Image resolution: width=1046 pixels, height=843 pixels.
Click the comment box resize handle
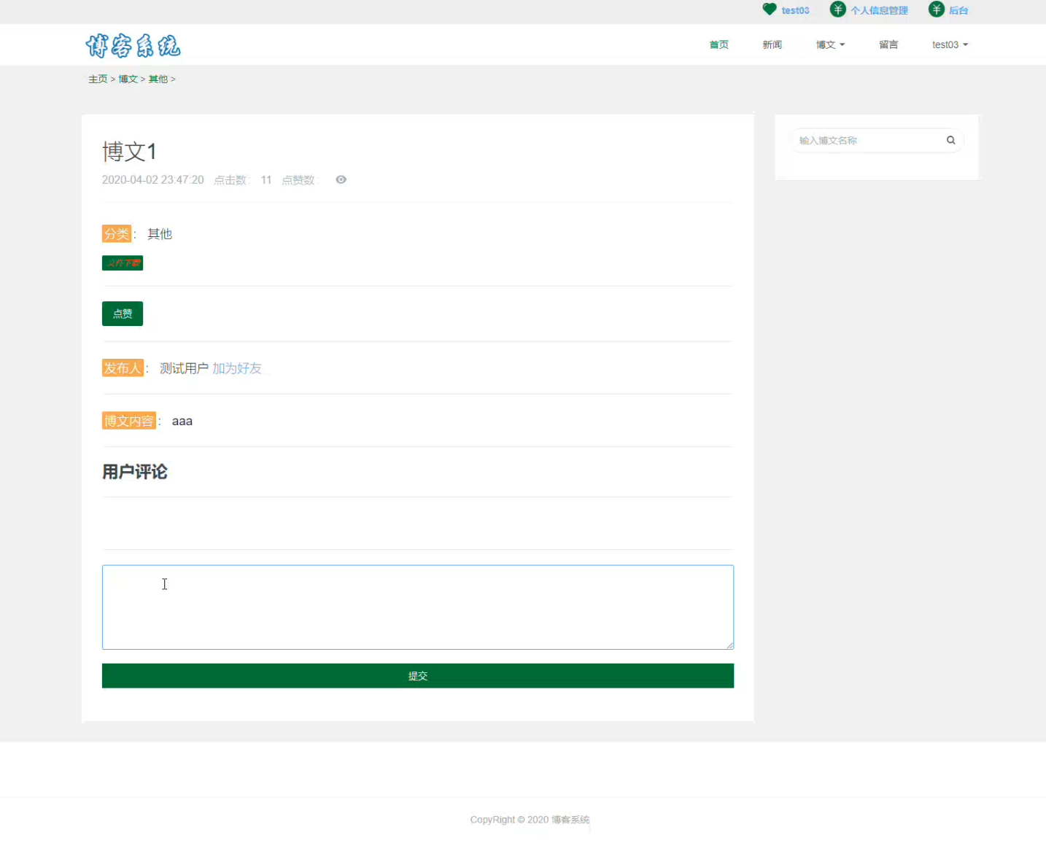pos(729,645)
